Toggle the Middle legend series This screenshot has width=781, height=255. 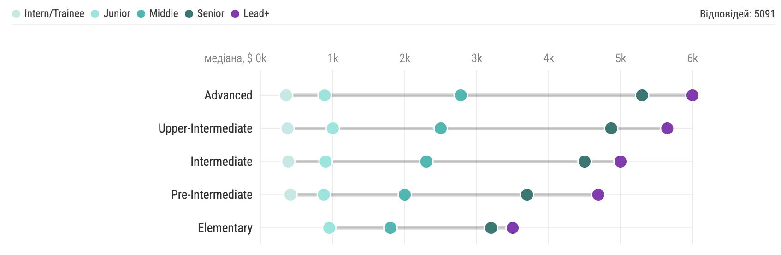pos(158,14)
